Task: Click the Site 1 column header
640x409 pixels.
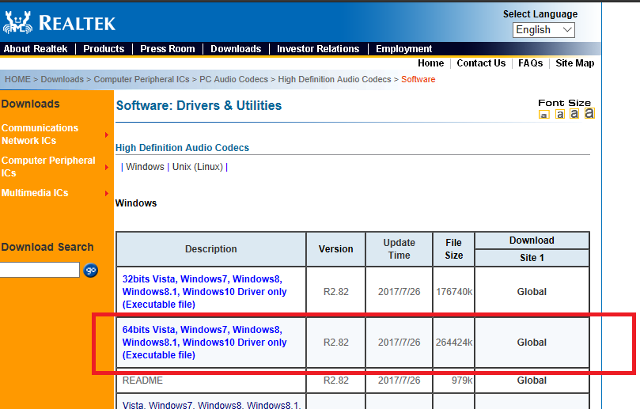Action: [532, 258]
